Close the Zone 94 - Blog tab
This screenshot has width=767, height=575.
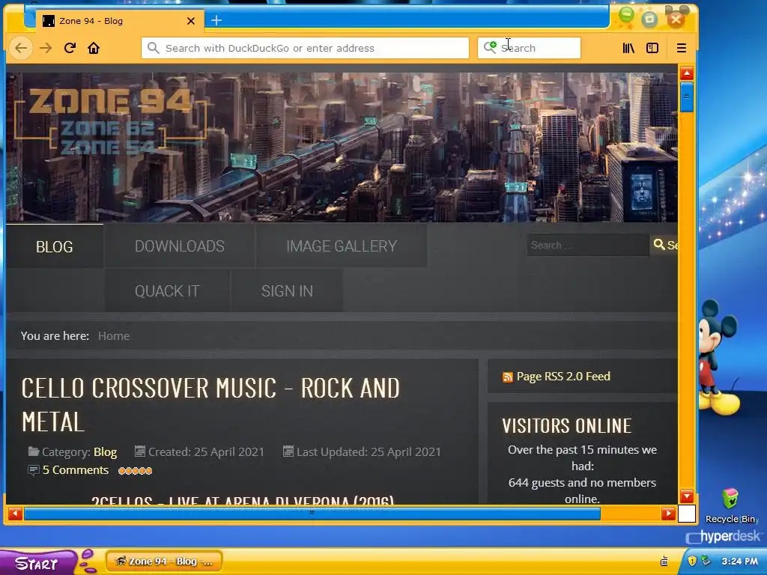(x=191, y=21)
